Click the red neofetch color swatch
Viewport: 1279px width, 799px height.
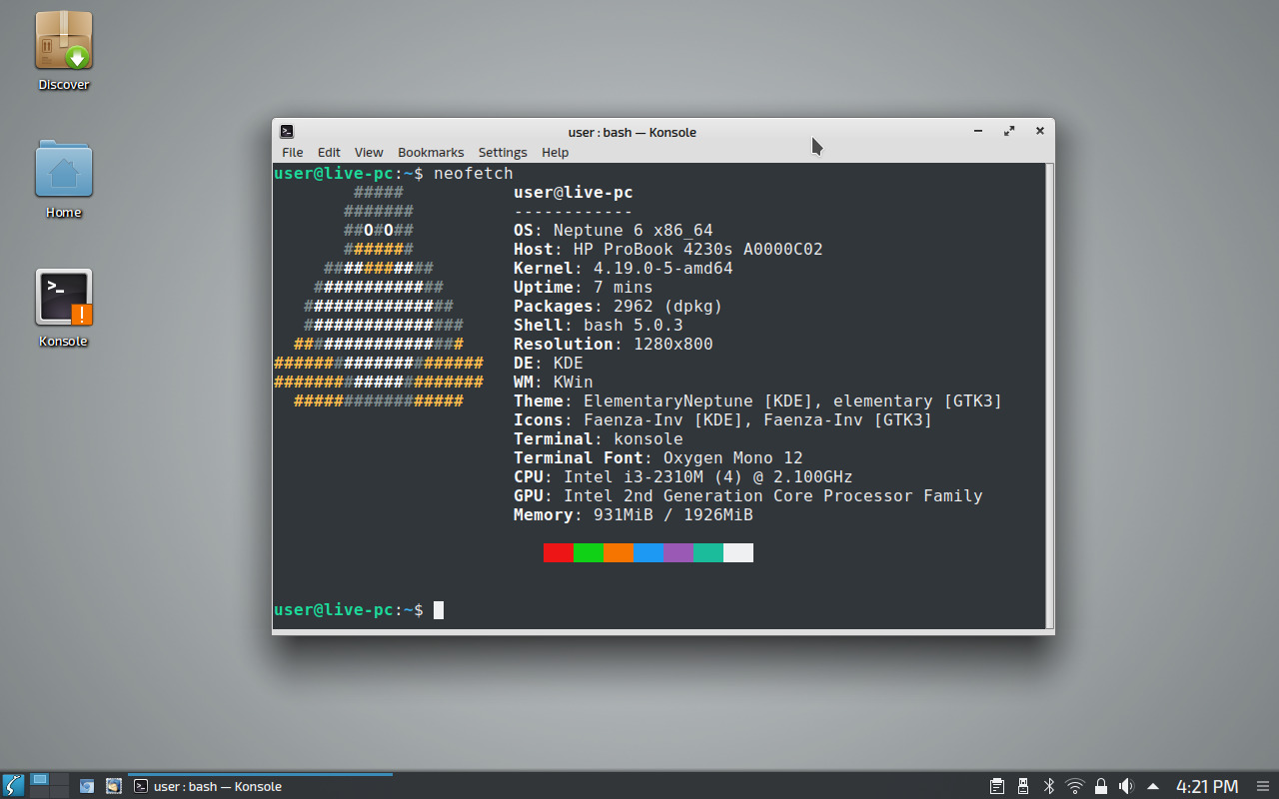point(559,551)
